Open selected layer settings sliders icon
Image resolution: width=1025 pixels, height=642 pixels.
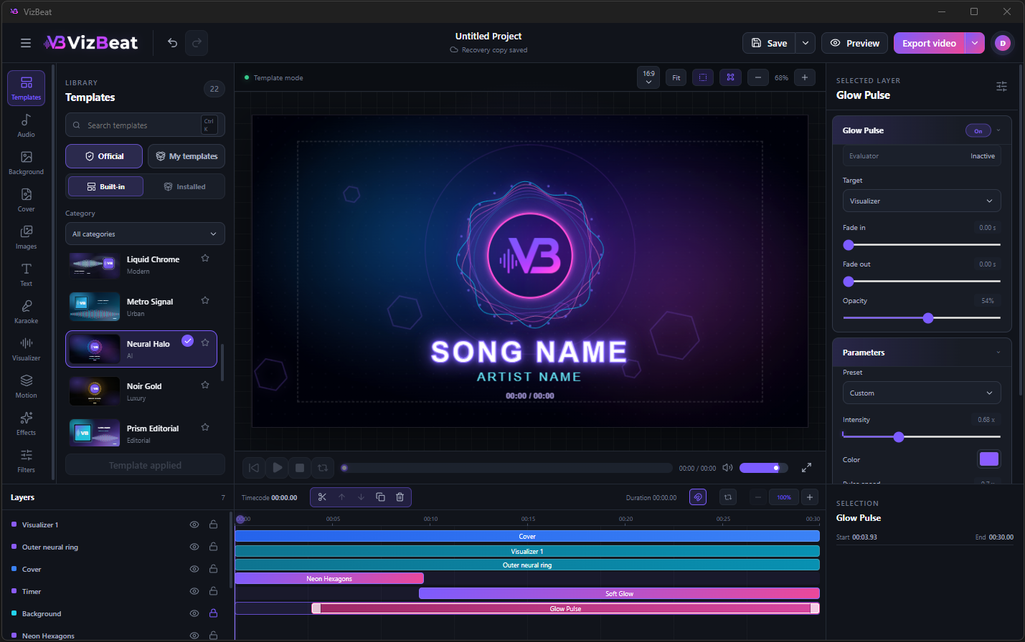(1001, 87)
